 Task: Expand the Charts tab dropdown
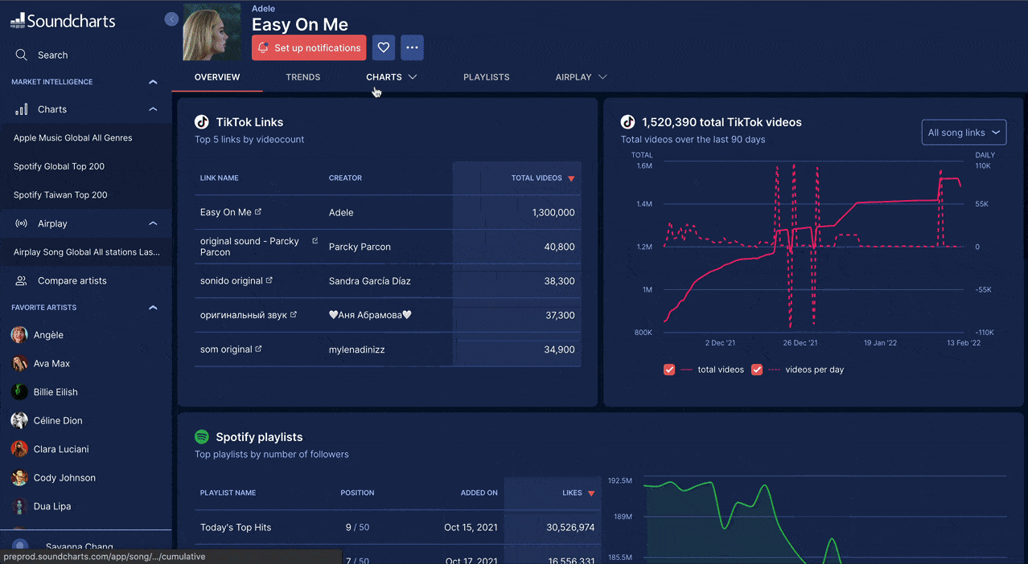(x=392, y=77)
